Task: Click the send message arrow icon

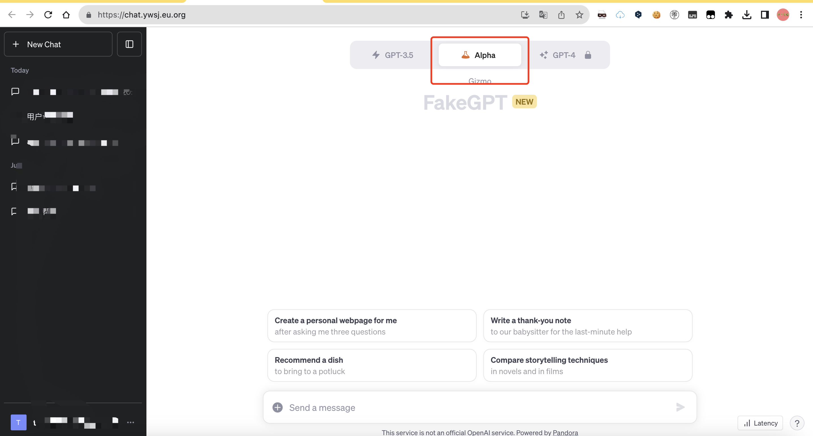Action: point(680,407)
